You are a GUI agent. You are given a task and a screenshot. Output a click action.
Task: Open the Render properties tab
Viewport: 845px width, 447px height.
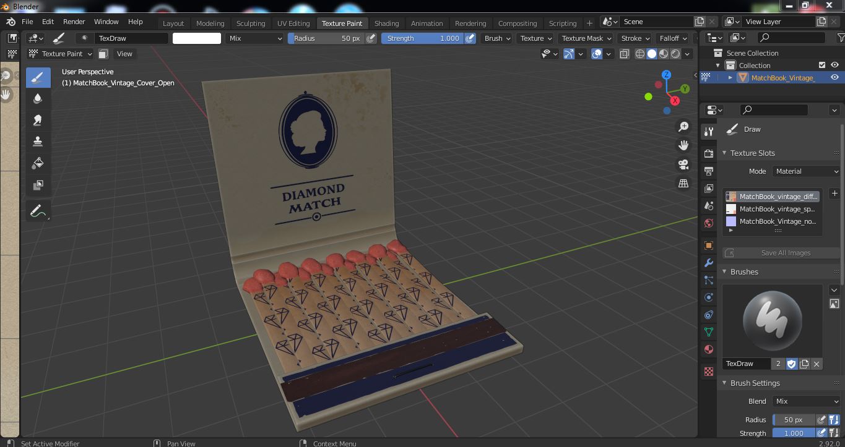[709, 153]
